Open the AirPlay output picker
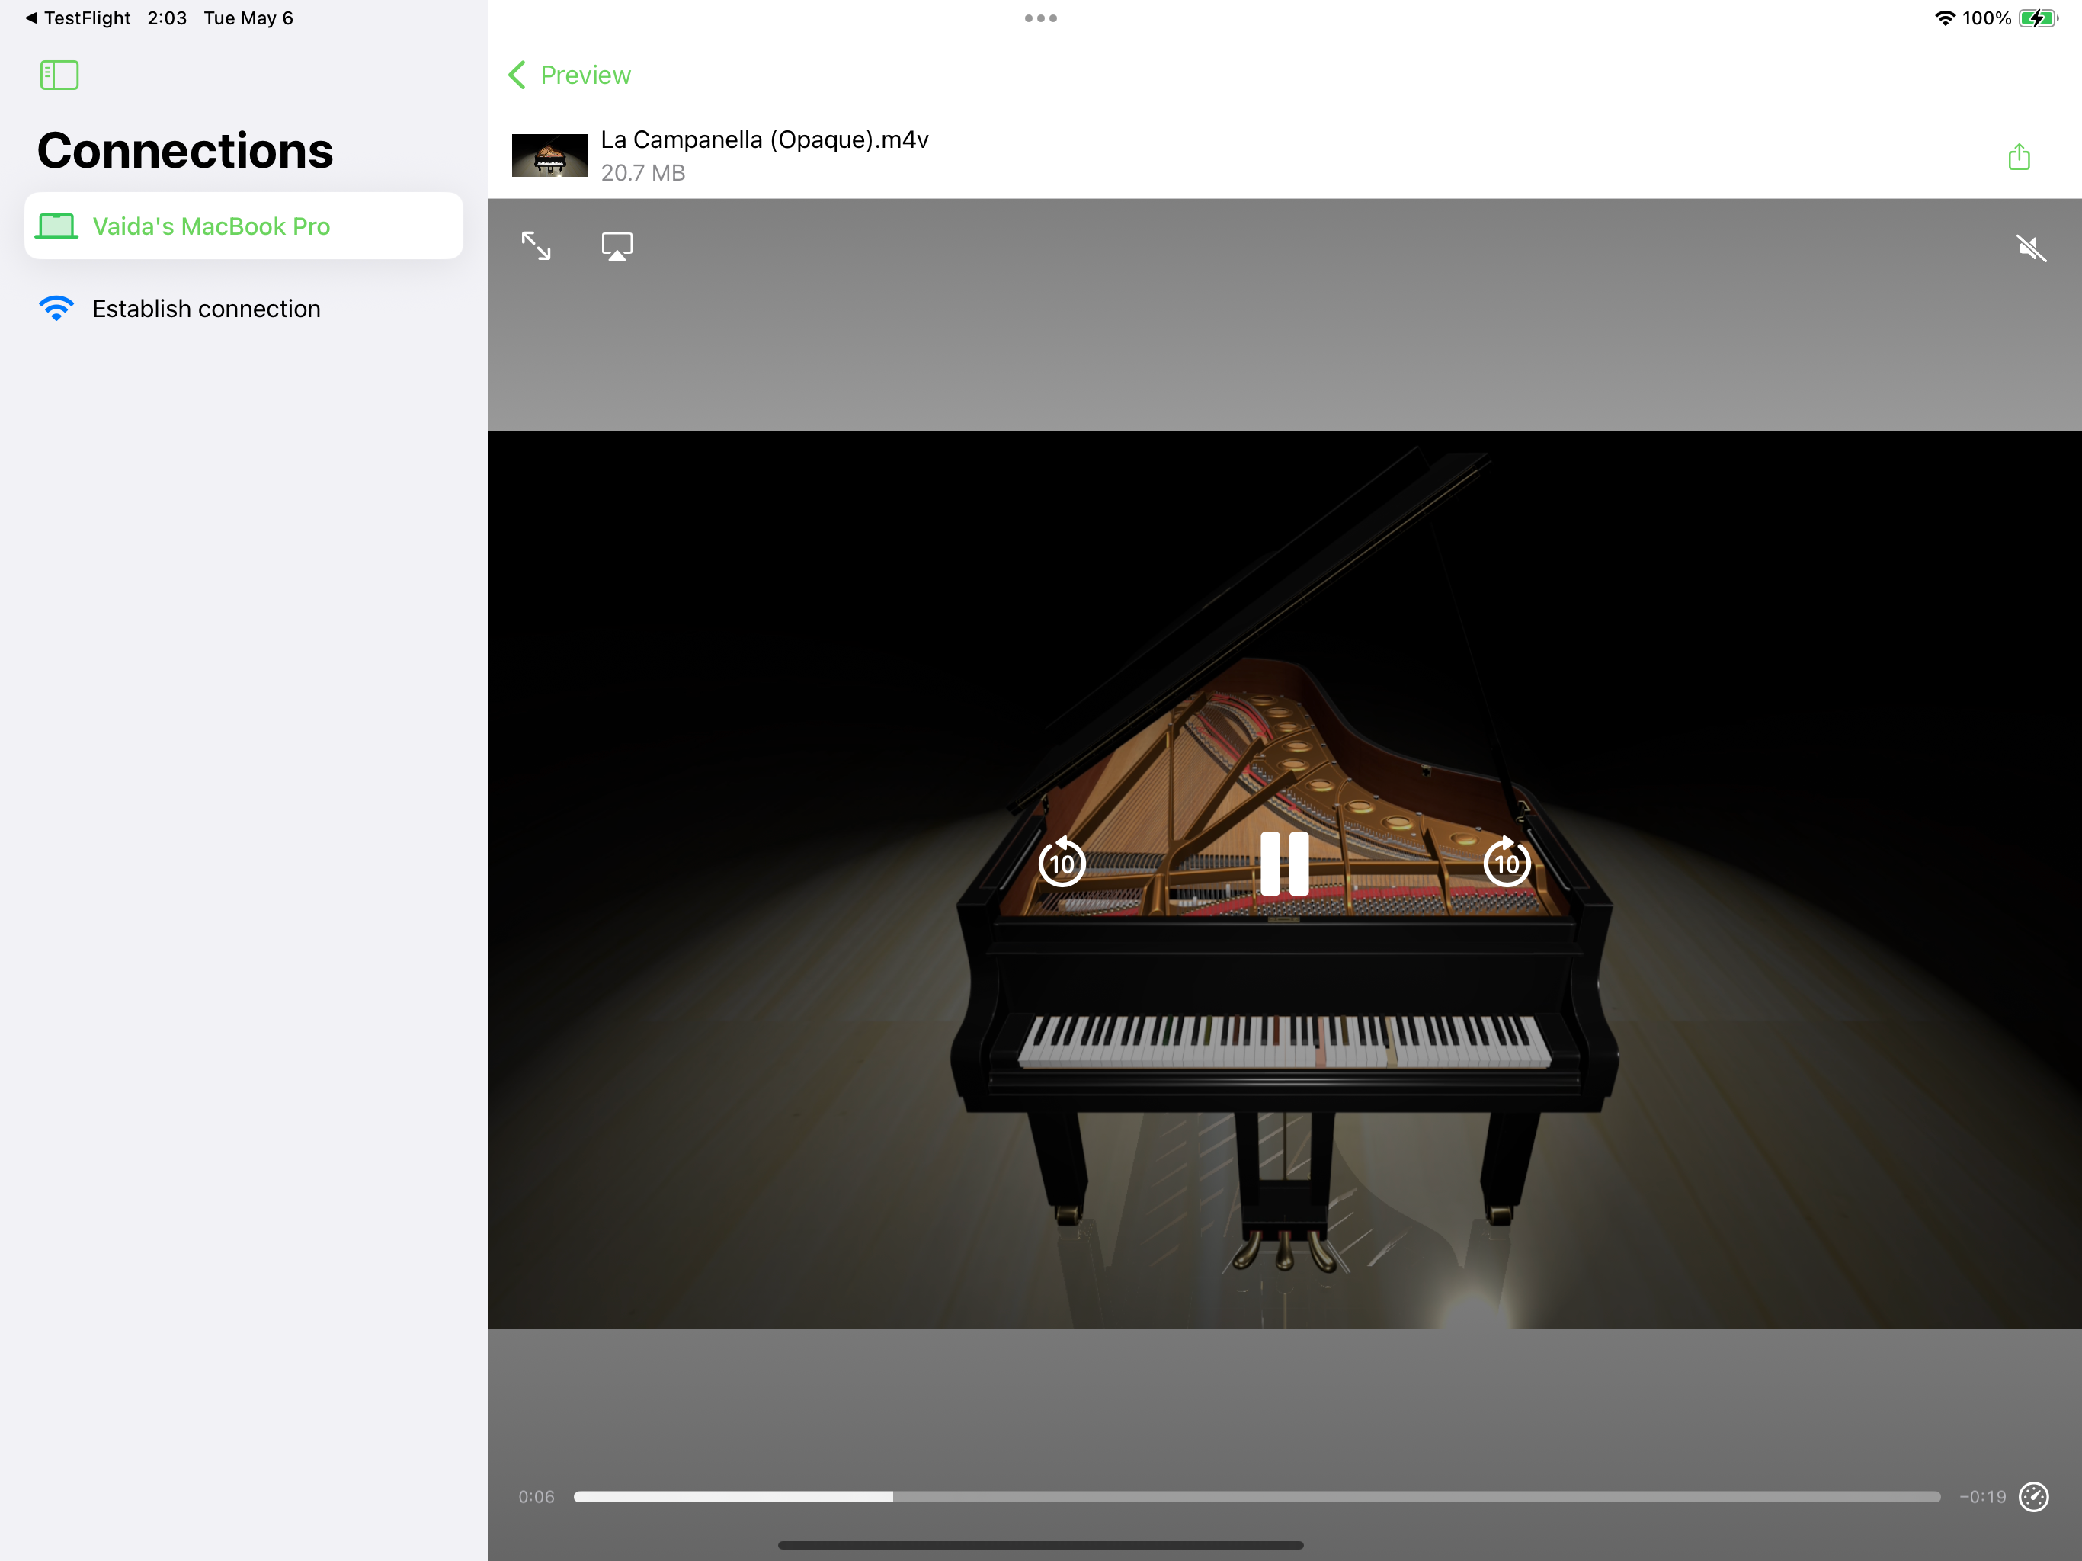The width and height of the screenshot is (2082, 1561). coord(617,247)
